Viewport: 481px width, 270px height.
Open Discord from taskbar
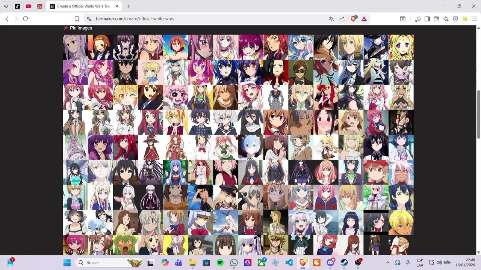click(330, 262)
